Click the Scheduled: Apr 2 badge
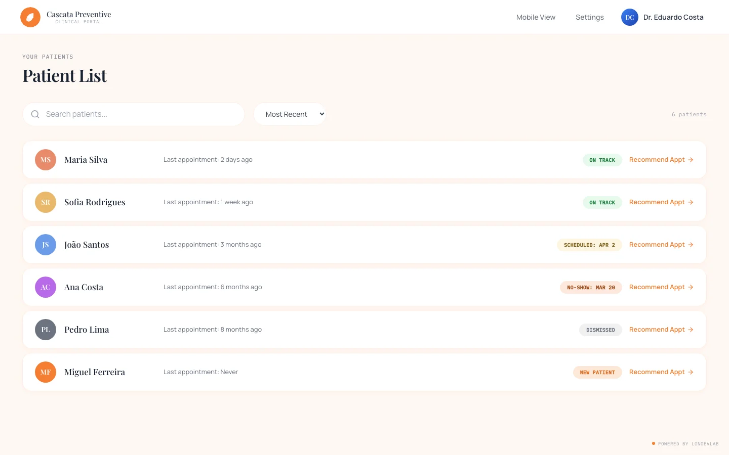This screenshot has height=455, width=729. pos(589,245)
